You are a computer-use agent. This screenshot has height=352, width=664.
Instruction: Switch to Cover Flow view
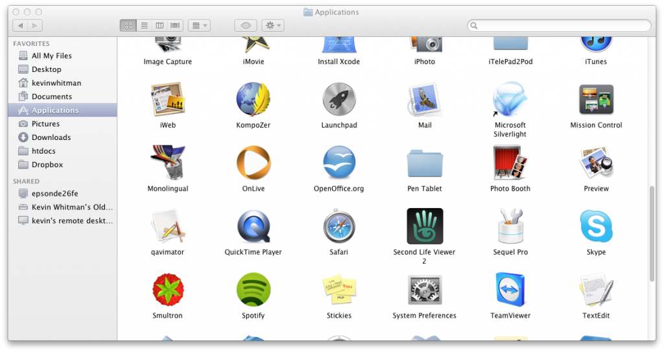point(175,25)
